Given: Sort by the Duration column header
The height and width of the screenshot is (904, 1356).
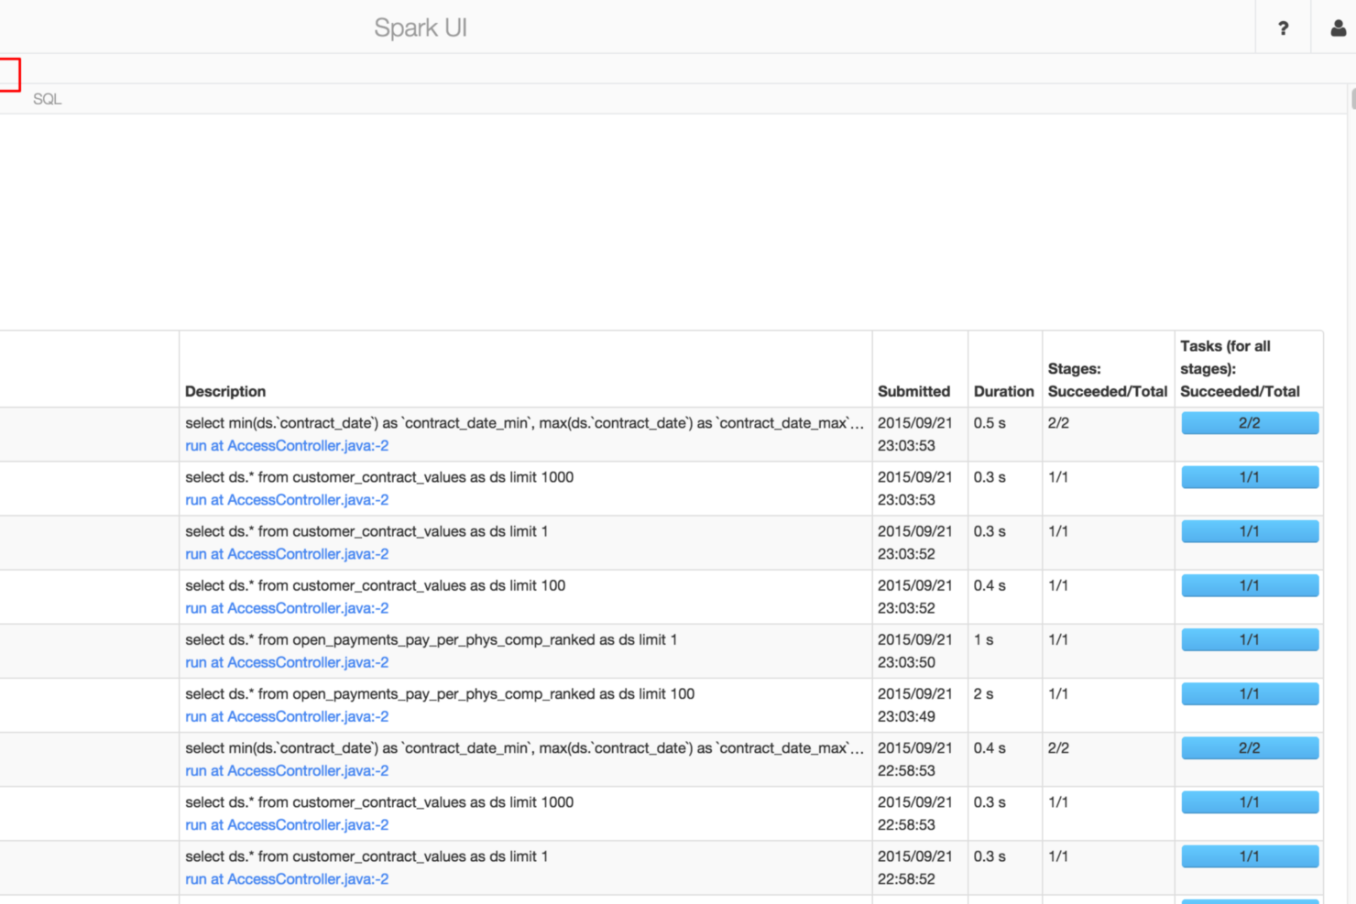Looking at the screenshot, I should [1003, 391].
